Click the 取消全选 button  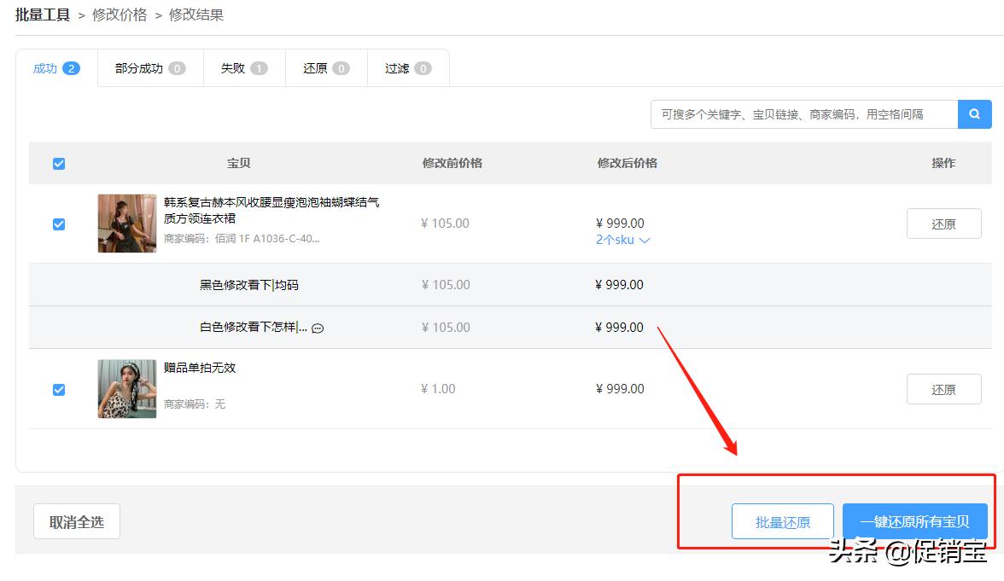click(x=76, y=521)
